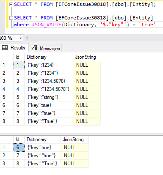Click cell {"key":"true"} in first grid row 7
The width and height of the screenshot is (163, 175).
tap(49, 113)
